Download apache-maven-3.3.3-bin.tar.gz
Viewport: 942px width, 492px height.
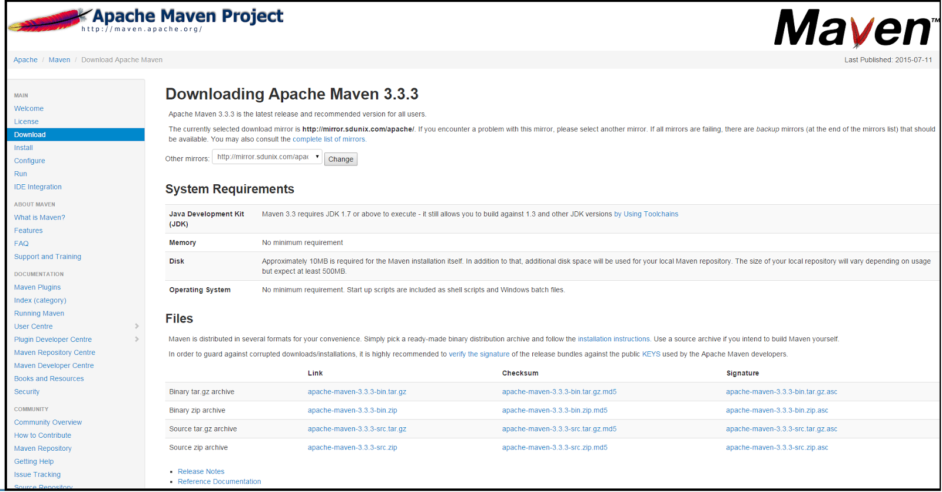coord(357,392)
